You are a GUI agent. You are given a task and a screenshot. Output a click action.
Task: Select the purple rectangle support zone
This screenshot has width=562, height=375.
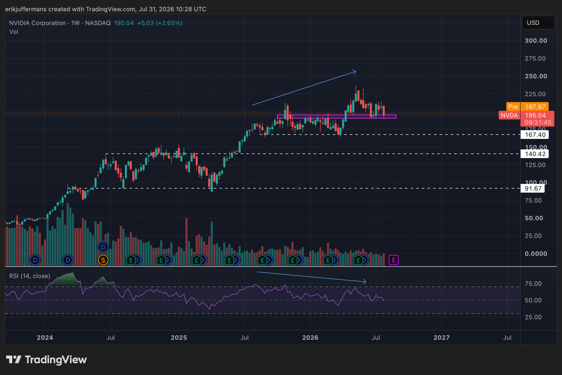pyautogui.click(x=337, y=117)
